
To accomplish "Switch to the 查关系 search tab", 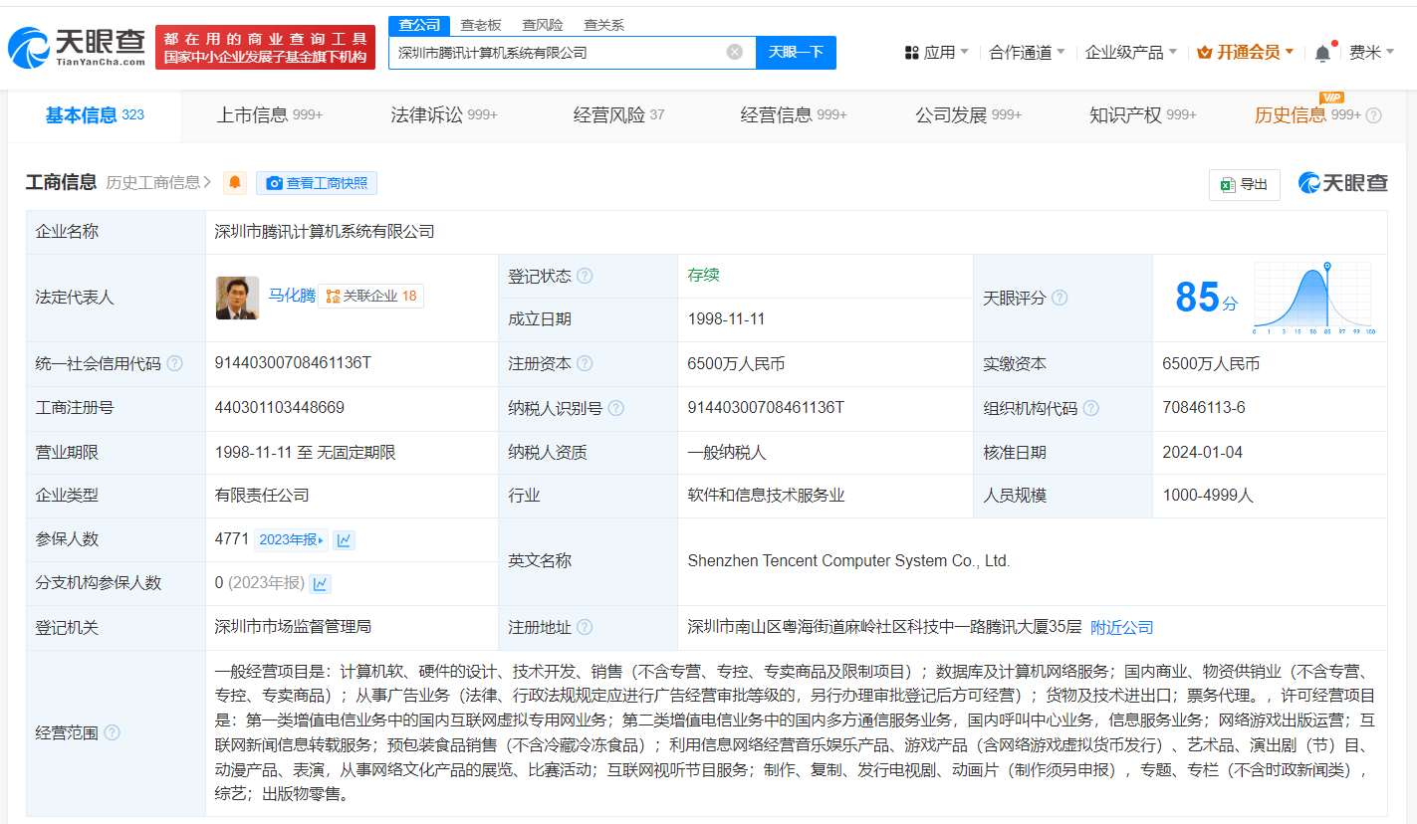I will tap(604, 25).
